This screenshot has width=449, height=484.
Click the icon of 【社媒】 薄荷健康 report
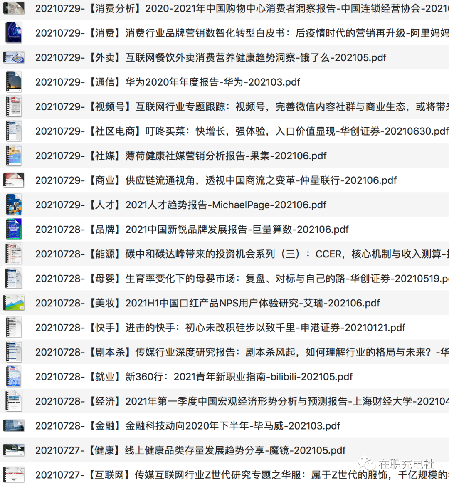14,156
